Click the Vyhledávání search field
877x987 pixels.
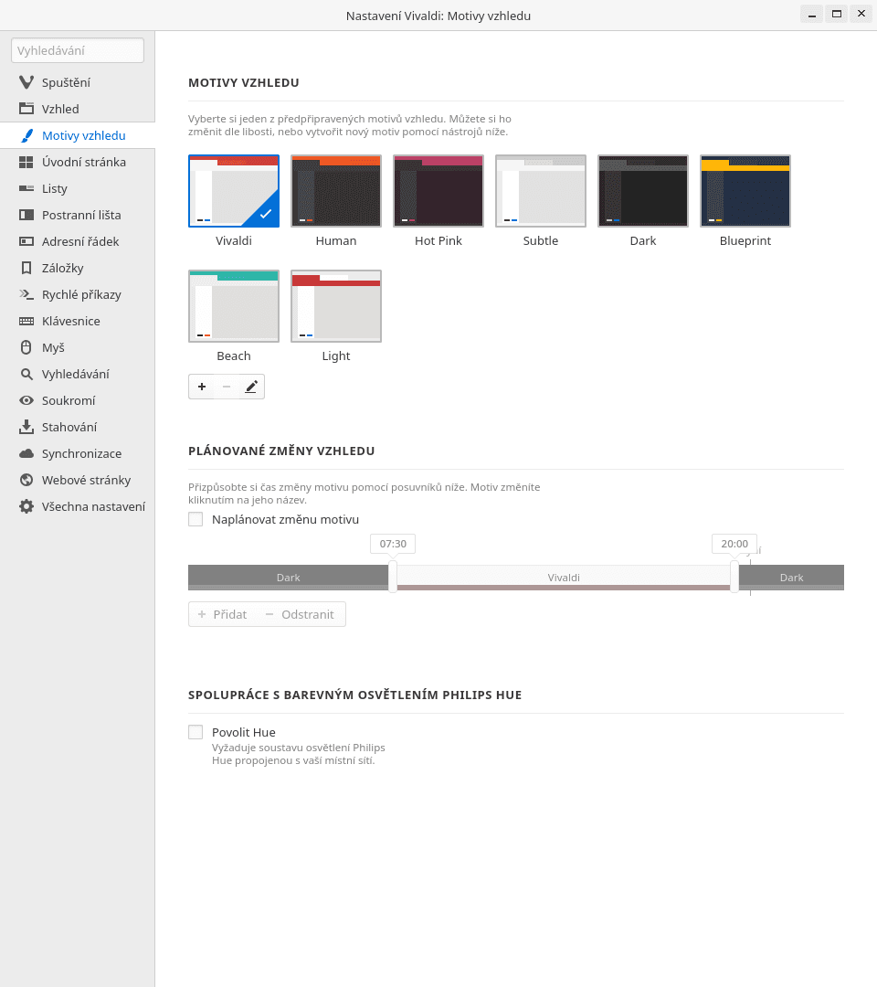coord(77,50)
